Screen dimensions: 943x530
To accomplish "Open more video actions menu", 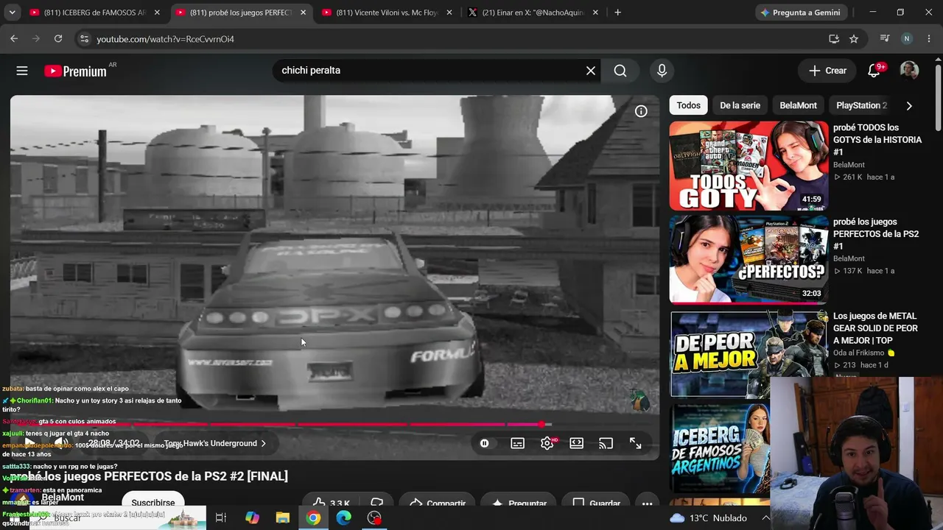I will point(647,504).
